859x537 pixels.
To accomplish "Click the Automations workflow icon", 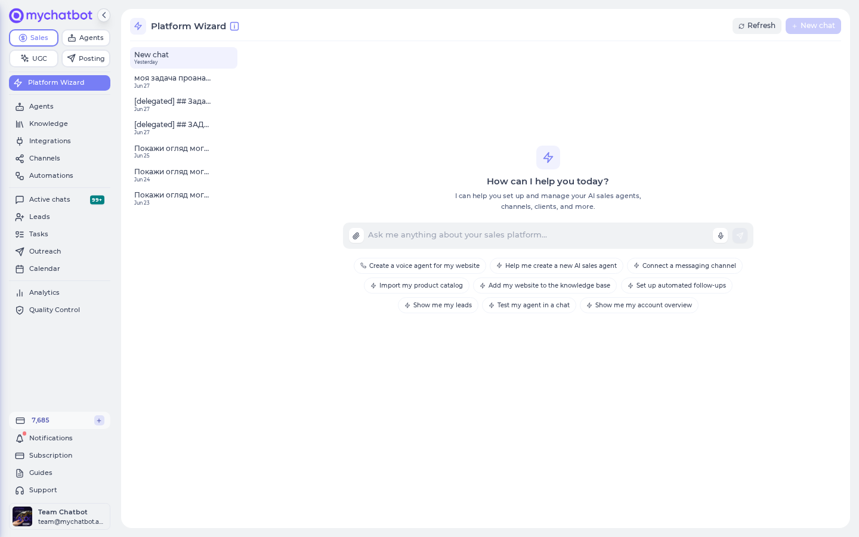I will point(20,176).
